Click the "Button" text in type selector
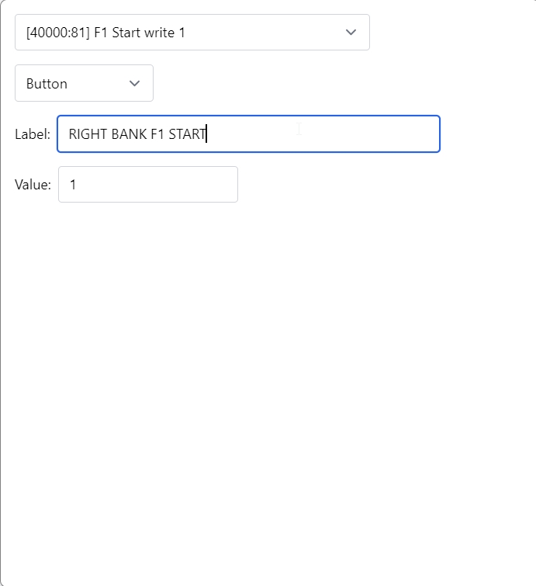Image resolution: width=536 pixels, height=586 pixels. pyautogui.click(x=47, y=84)
